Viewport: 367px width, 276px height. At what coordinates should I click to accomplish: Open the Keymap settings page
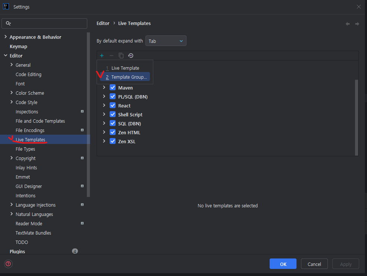click(x=18, y=46)
